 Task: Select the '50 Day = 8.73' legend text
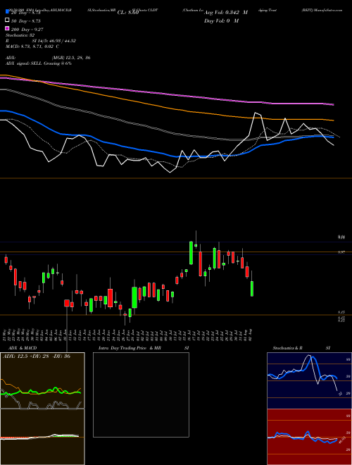[26, 21]
